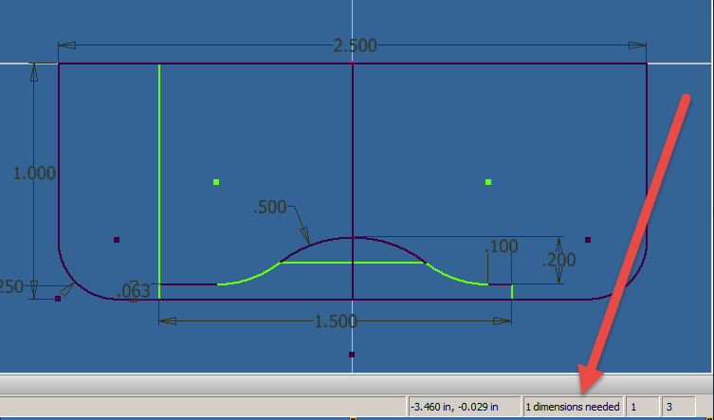Select the green horizontal chord line
This screenshot has width=714, height=420.
[x=353, y=263]
